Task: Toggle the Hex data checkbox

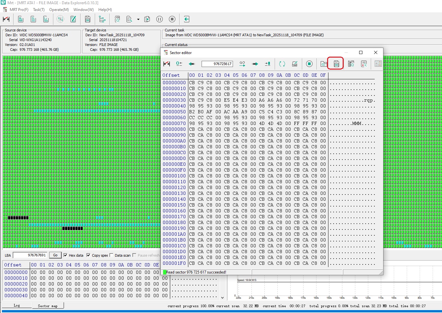Action: (x=65, y=255)
